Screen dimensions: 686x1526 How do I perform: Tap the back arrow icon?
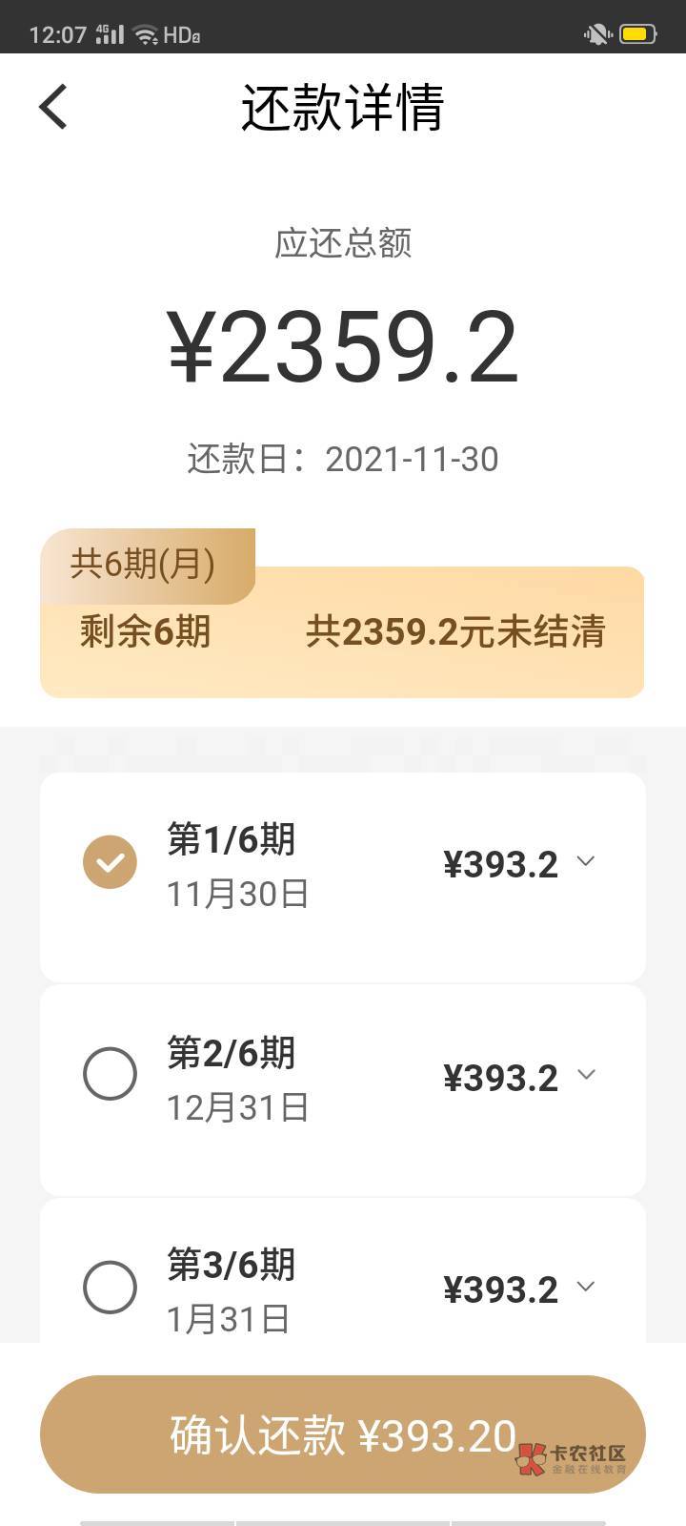(x=53, y=106)
